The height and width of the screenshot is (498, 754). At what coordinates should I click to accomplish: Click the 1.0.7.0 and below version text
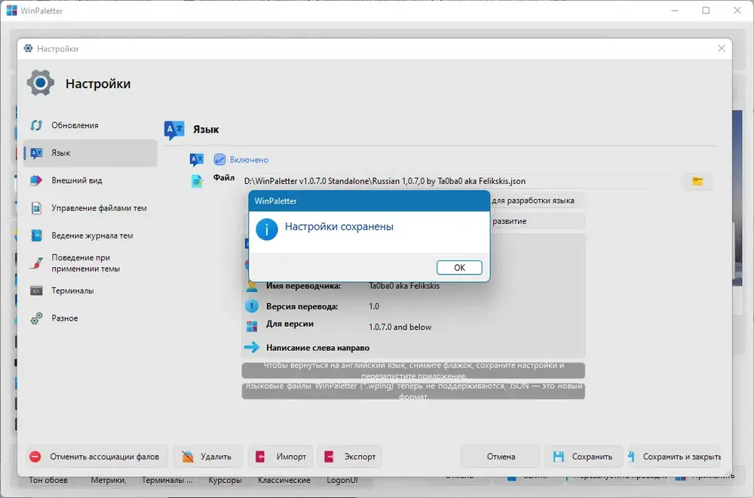pyautogui.click(x=400, y=327)
